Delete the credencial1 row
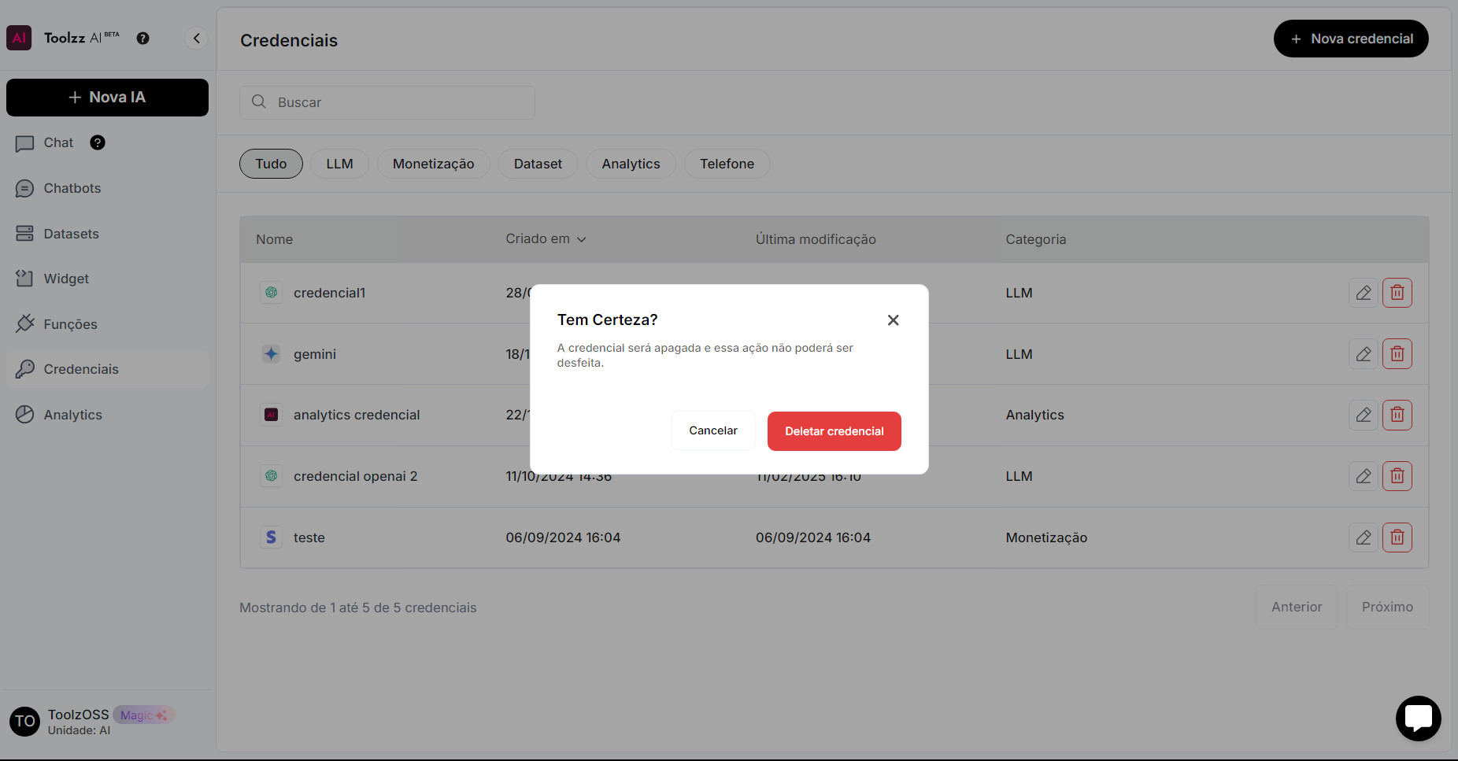Screen dimensions: 1458x761 1397,293
